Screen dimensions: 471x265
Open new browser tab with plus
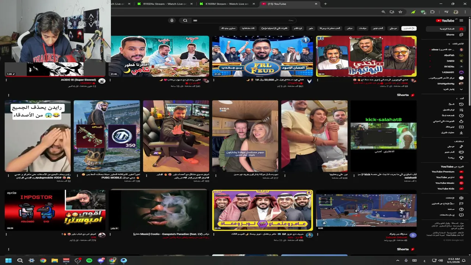(x=325, y=4)
